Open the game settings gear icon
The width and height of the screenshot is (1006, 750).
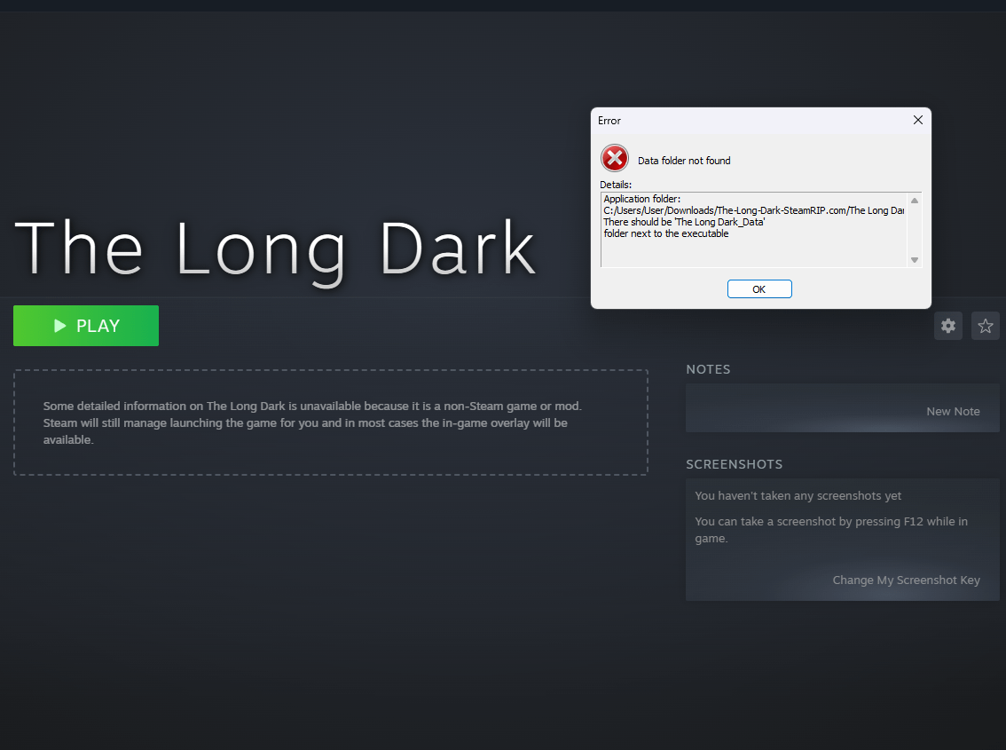(948, 326)
